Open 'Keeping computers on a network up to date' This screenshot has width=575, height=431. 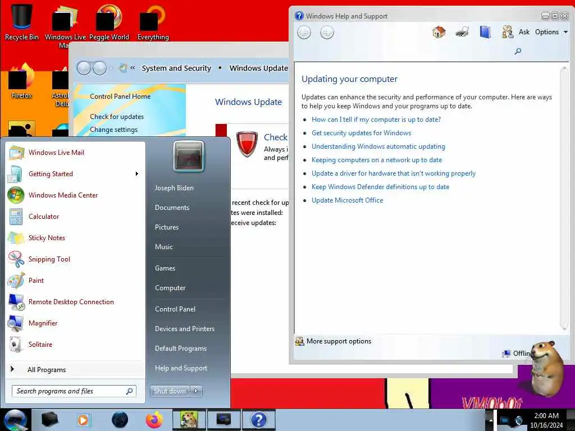[x=377, y=160]
